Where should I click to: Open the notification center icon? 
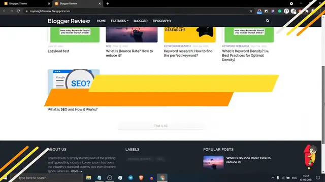[318, 177]
